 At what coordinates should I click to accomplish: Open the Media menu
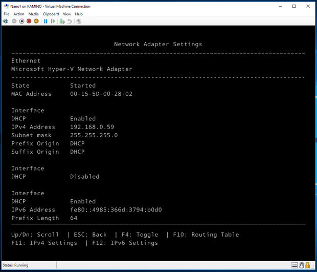tap(33, 14)
